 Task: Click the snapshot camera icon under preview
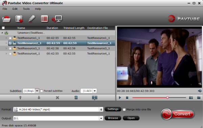[191, 98]
